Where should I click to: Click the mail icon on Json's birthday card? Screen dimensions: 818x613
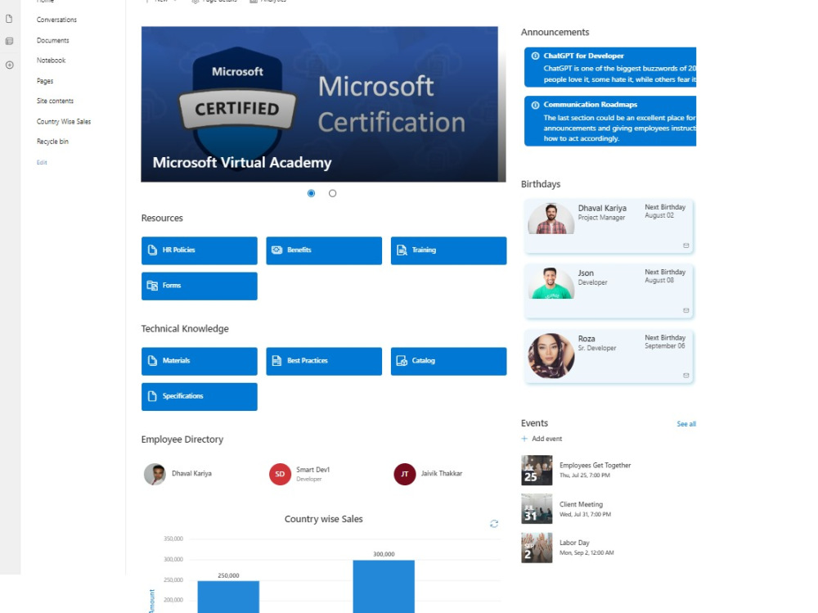point(686,310)
